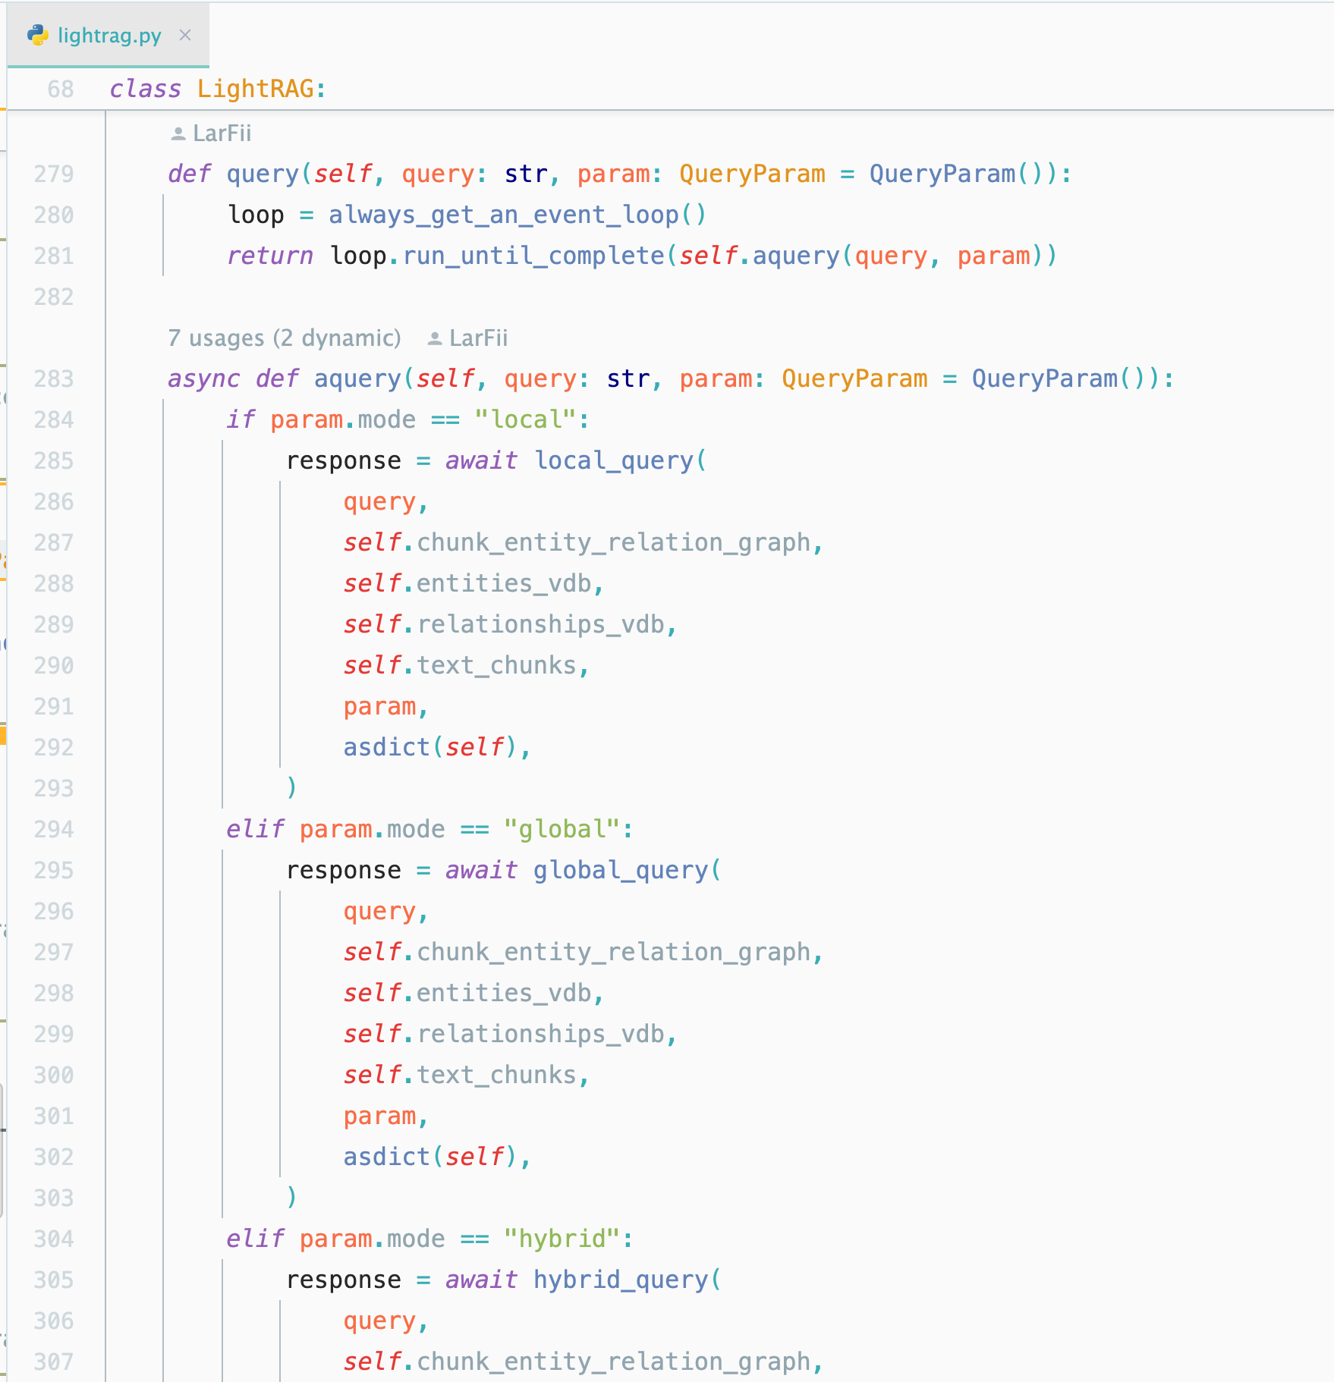This screenshot has width=1334, height=1382.
Task: Click self.aquery call on line 281
Action: click(759, 256)
